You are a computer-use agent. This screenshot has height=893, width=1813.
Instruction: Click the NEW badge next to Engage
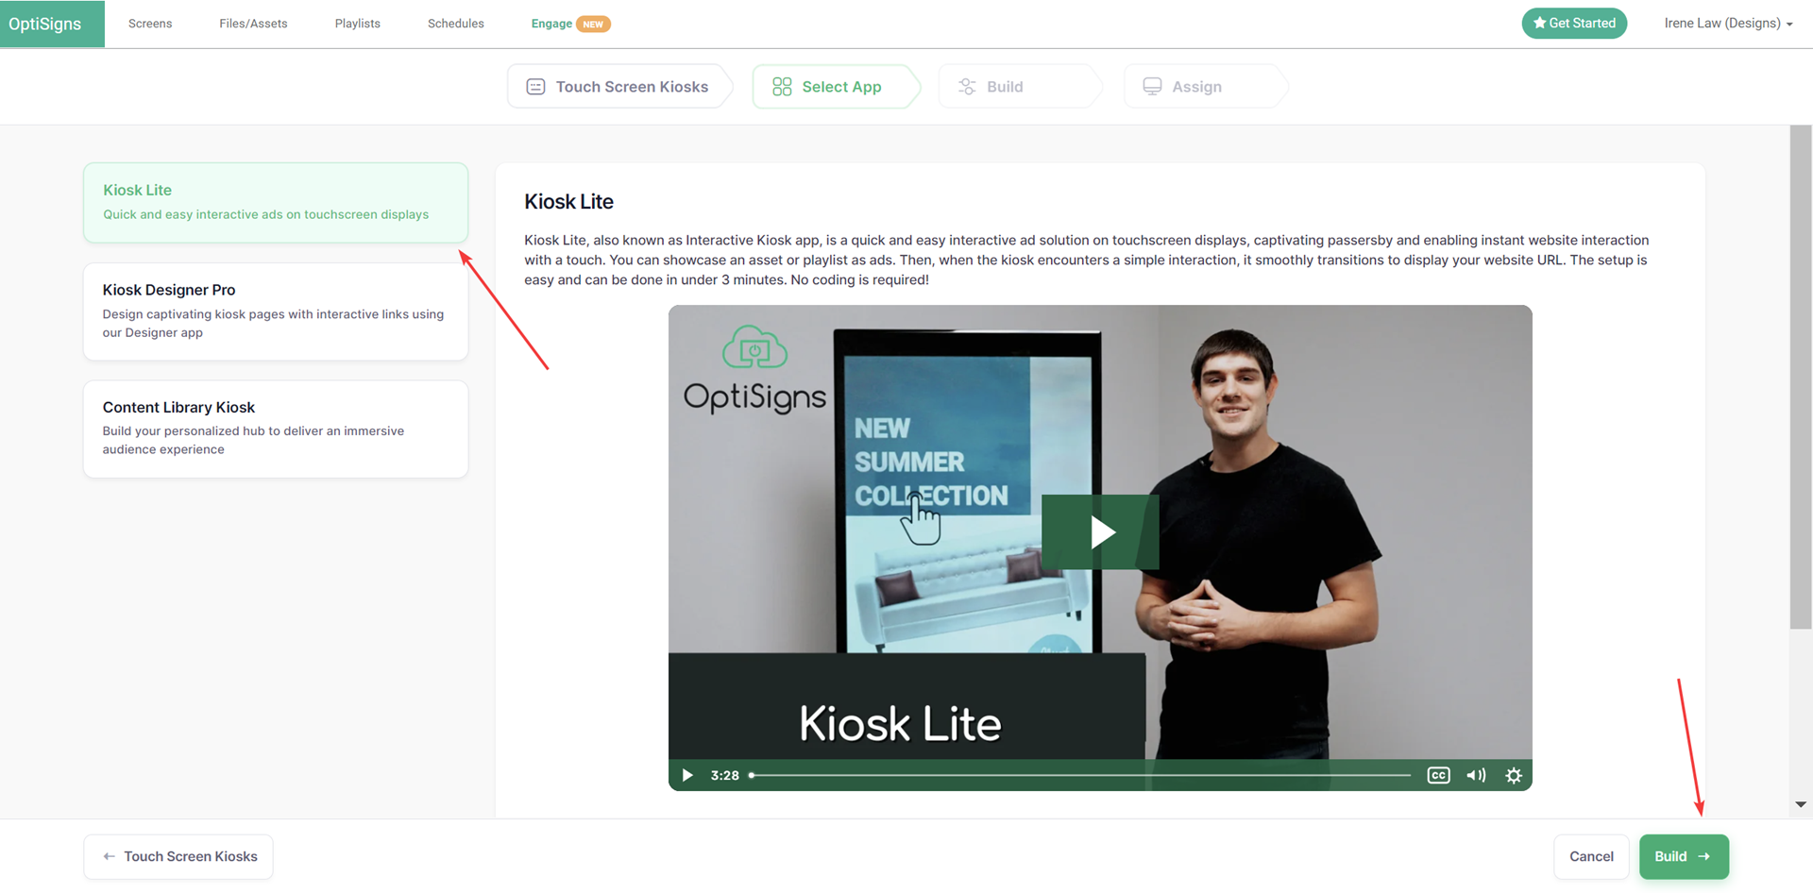tap(593, 24)
